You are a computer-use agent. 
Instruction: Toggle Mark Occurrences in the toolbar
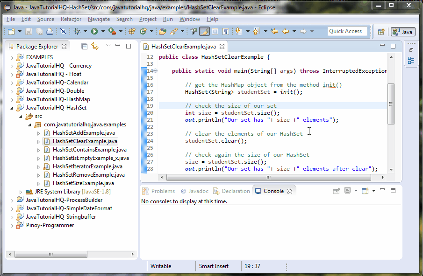click(205, 30)
